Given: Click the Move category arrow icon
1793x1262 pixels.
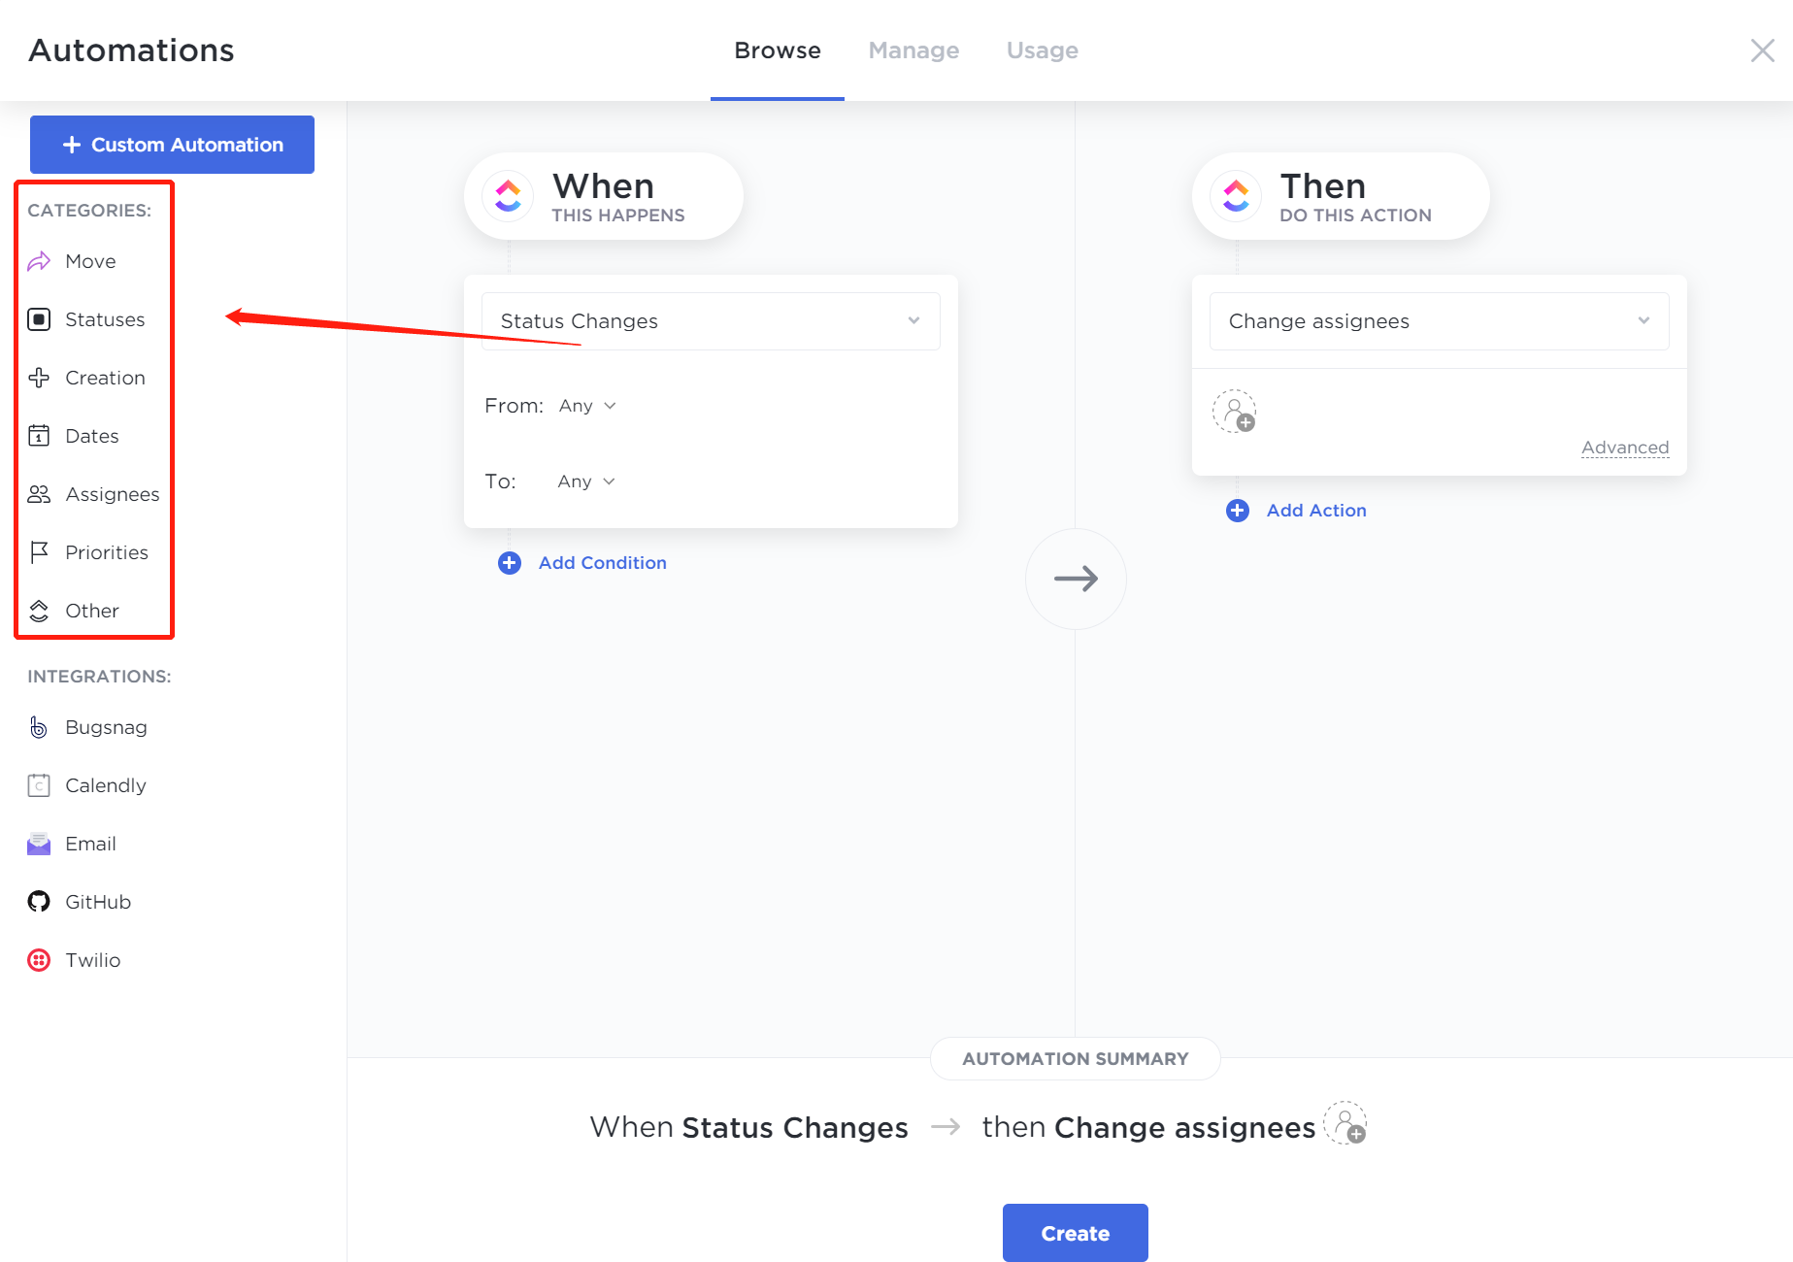Looking at the screenshot, I should (39, 261).
